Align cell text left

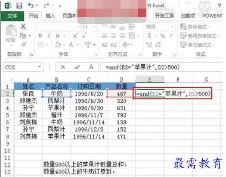pos(105,35)
